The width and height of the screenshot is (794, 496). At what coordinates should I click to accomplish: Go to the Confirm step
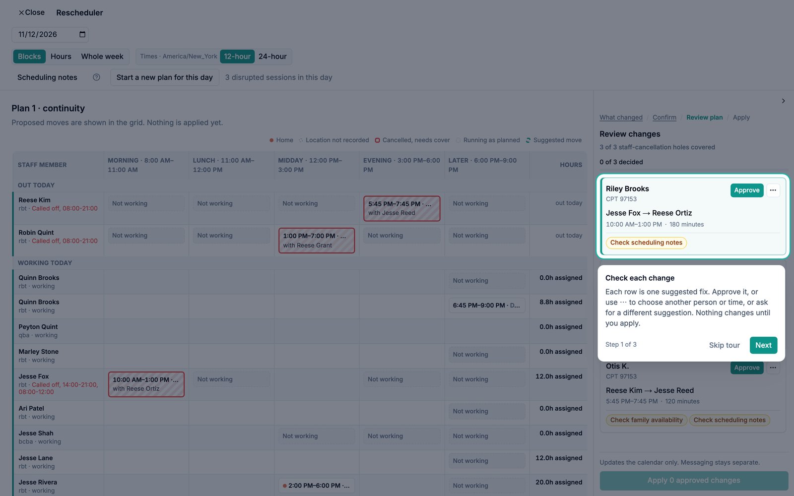pyautogui.click(x=664, y=118)
